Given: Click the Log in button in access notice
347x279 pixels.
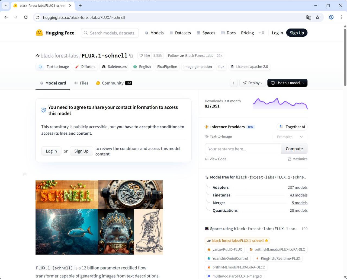Looking at the screenshot, I should [51, 151].
